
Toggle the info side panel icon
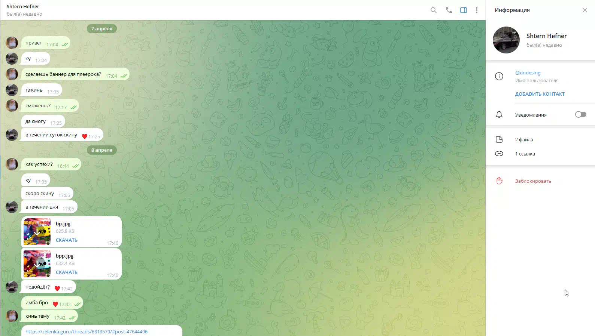pyautogui.click(x=464, y=10)
